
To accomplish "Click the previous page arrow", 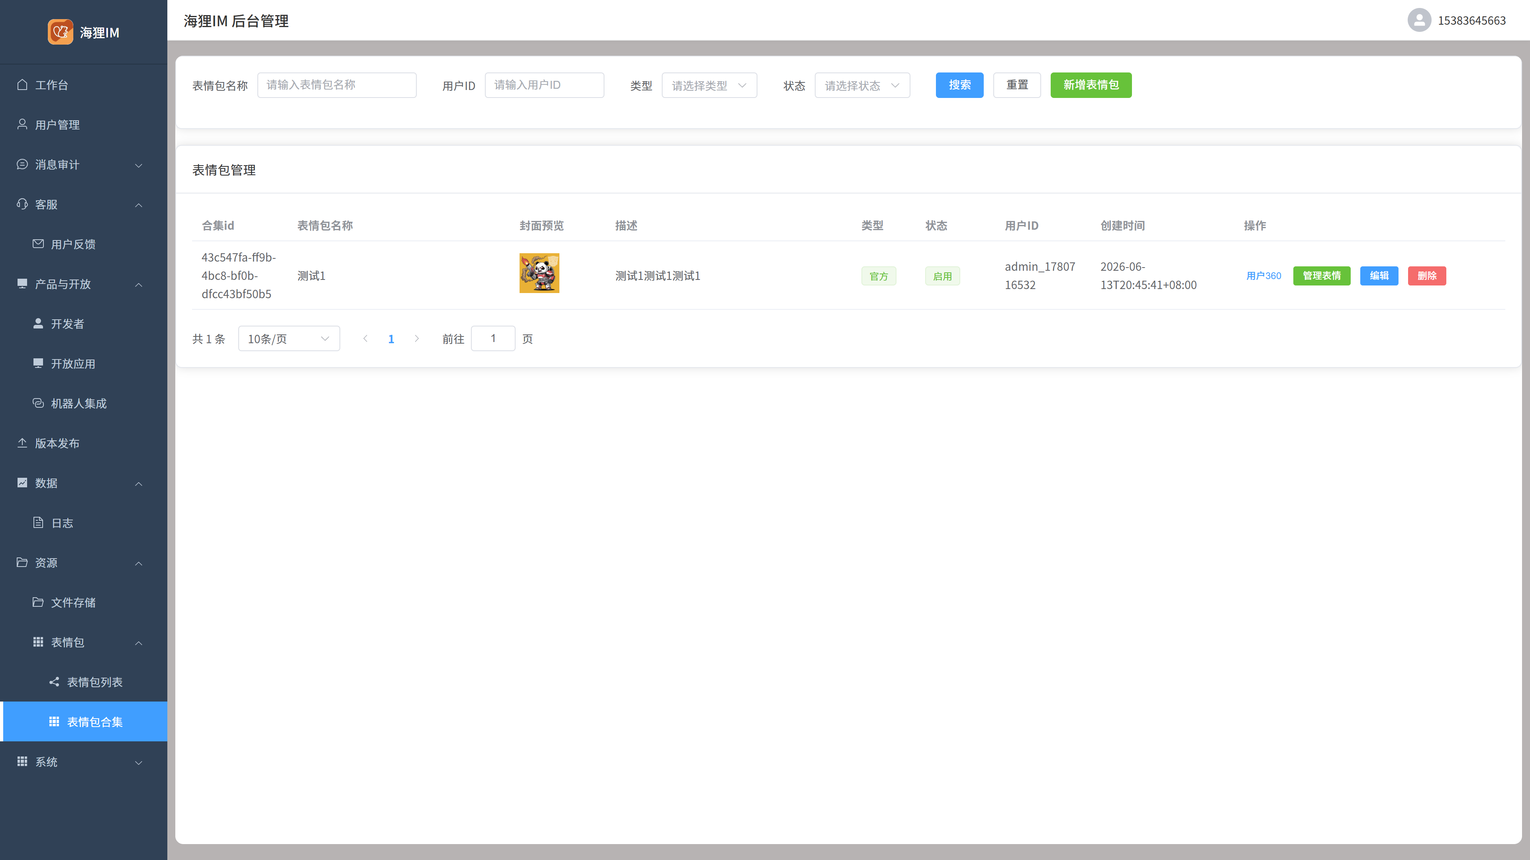I will coord(365,338).
